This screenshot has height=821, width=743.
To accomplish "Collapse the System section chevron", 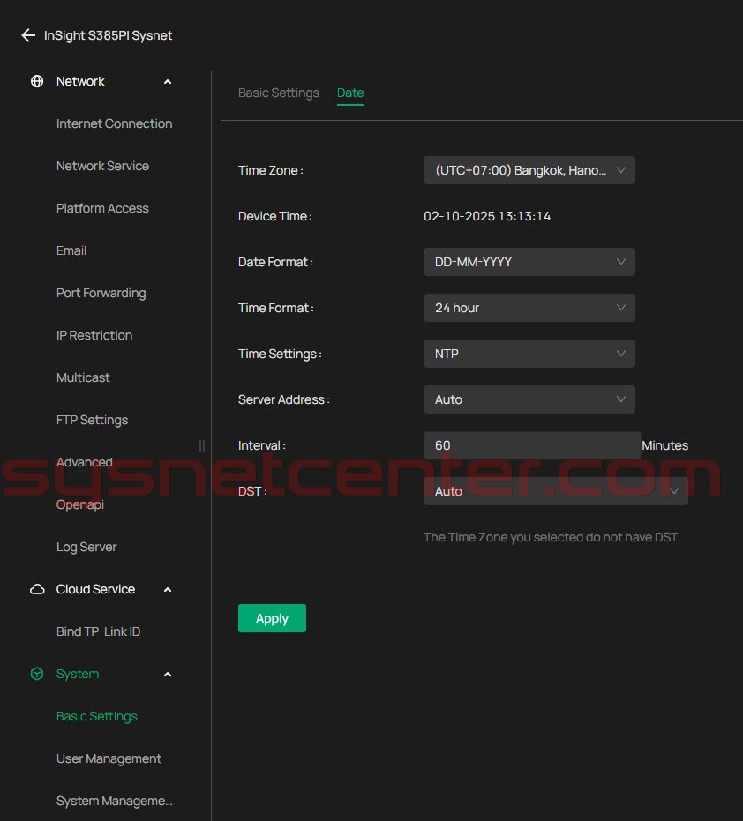I will click(168, 675).
